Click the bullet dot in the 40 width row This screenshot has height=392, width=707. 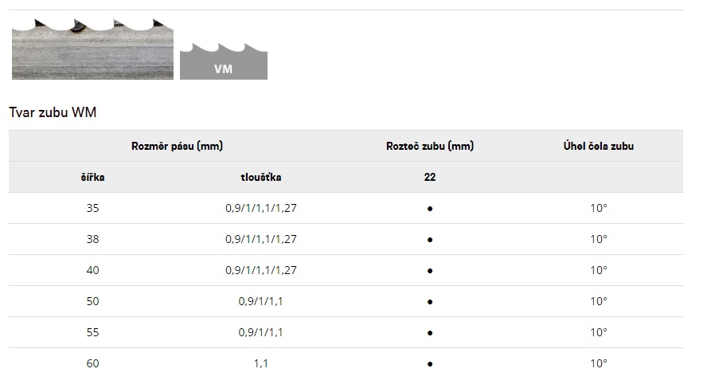430,271
